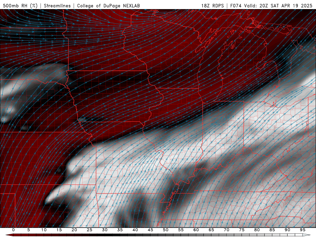Select the 40 label on the color scale
Screen dimensions: 316x237
(135, 230)
